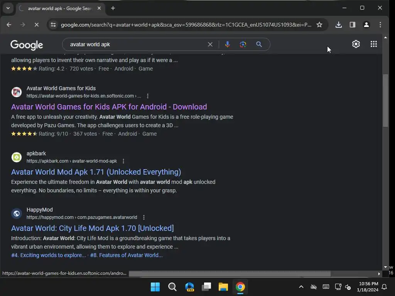Viewport: 395px width, 296px height.
Task: Select the avatar world apk browser tab
Action: click(60, 8)
